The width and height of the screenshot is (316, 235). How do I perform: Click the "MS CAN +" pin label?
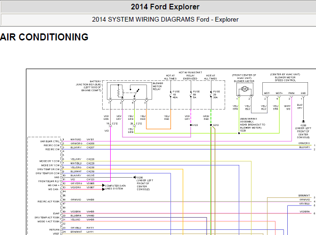[54, 185]
